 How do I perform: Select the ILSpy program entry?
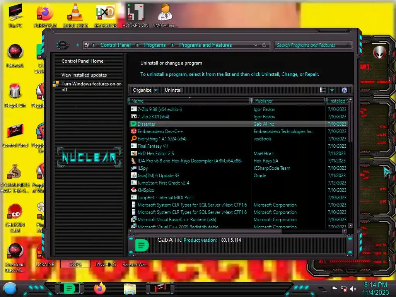(238, 168)
